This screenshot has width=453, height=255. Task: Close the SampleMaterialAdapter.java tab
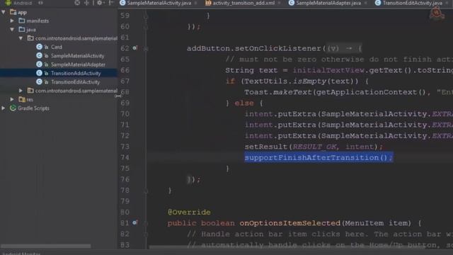click(x=366, y=3)
